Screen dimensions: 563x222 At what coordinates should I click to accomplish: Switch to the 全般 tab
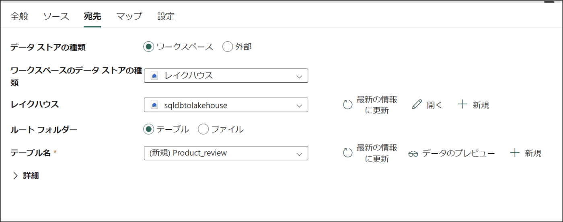click(19, 16)
